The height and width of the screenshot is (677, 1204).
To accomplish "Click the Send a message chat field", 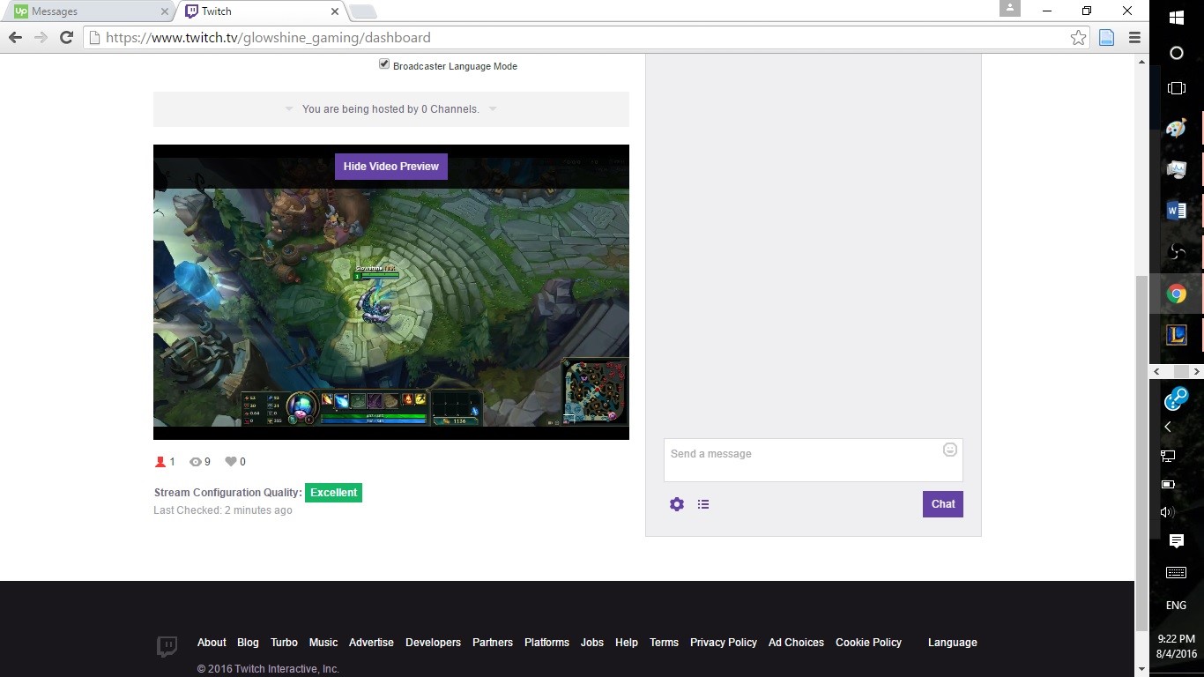I will pyautogui.click(x=814, y=460).
